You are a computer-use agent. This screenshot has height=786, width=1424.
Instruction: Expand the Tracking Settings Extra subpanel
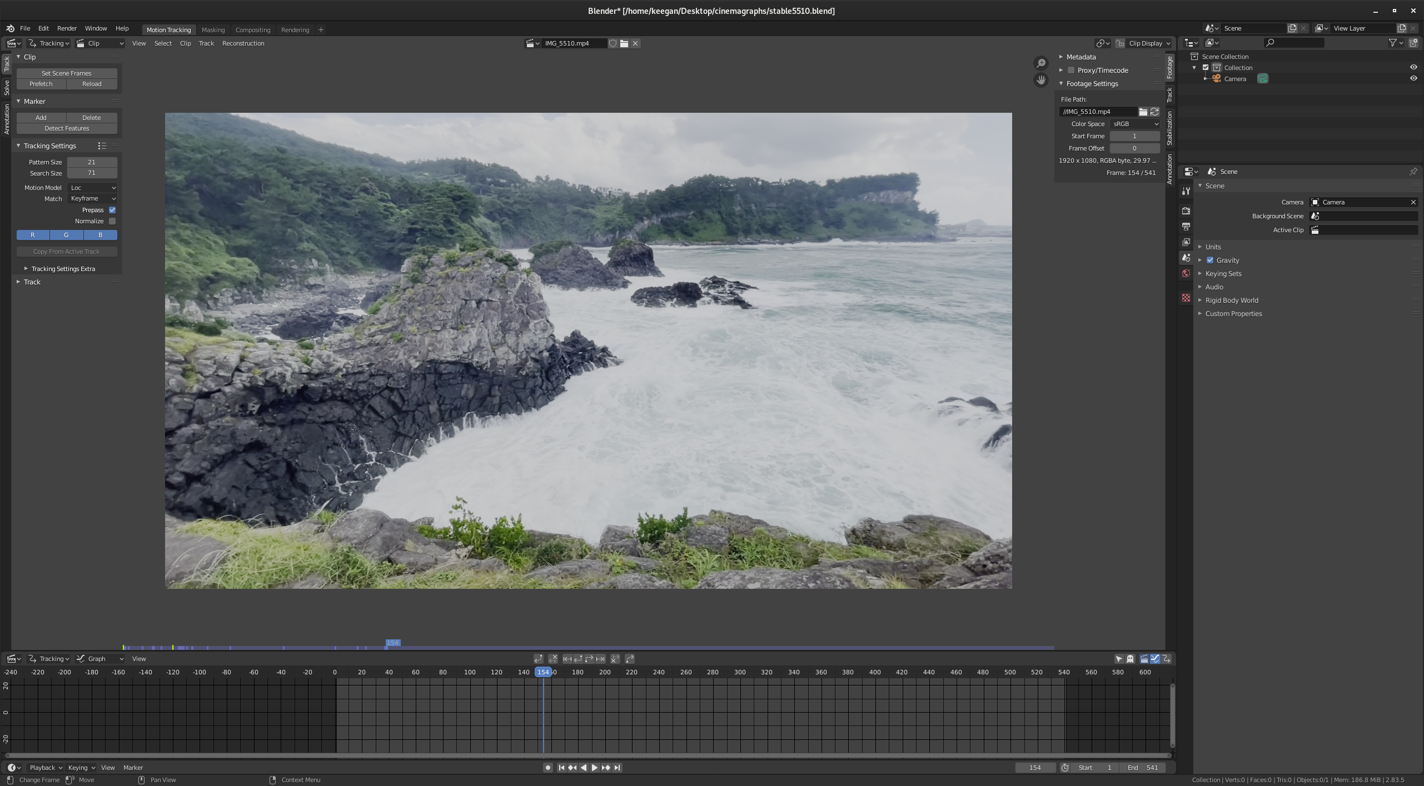click(x=63, y=269)
